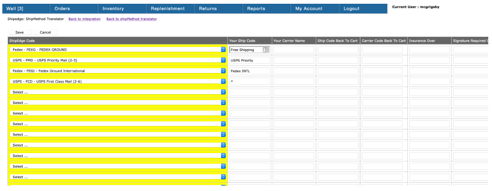Click the Your Carrier Name column header

pos(294,41)
